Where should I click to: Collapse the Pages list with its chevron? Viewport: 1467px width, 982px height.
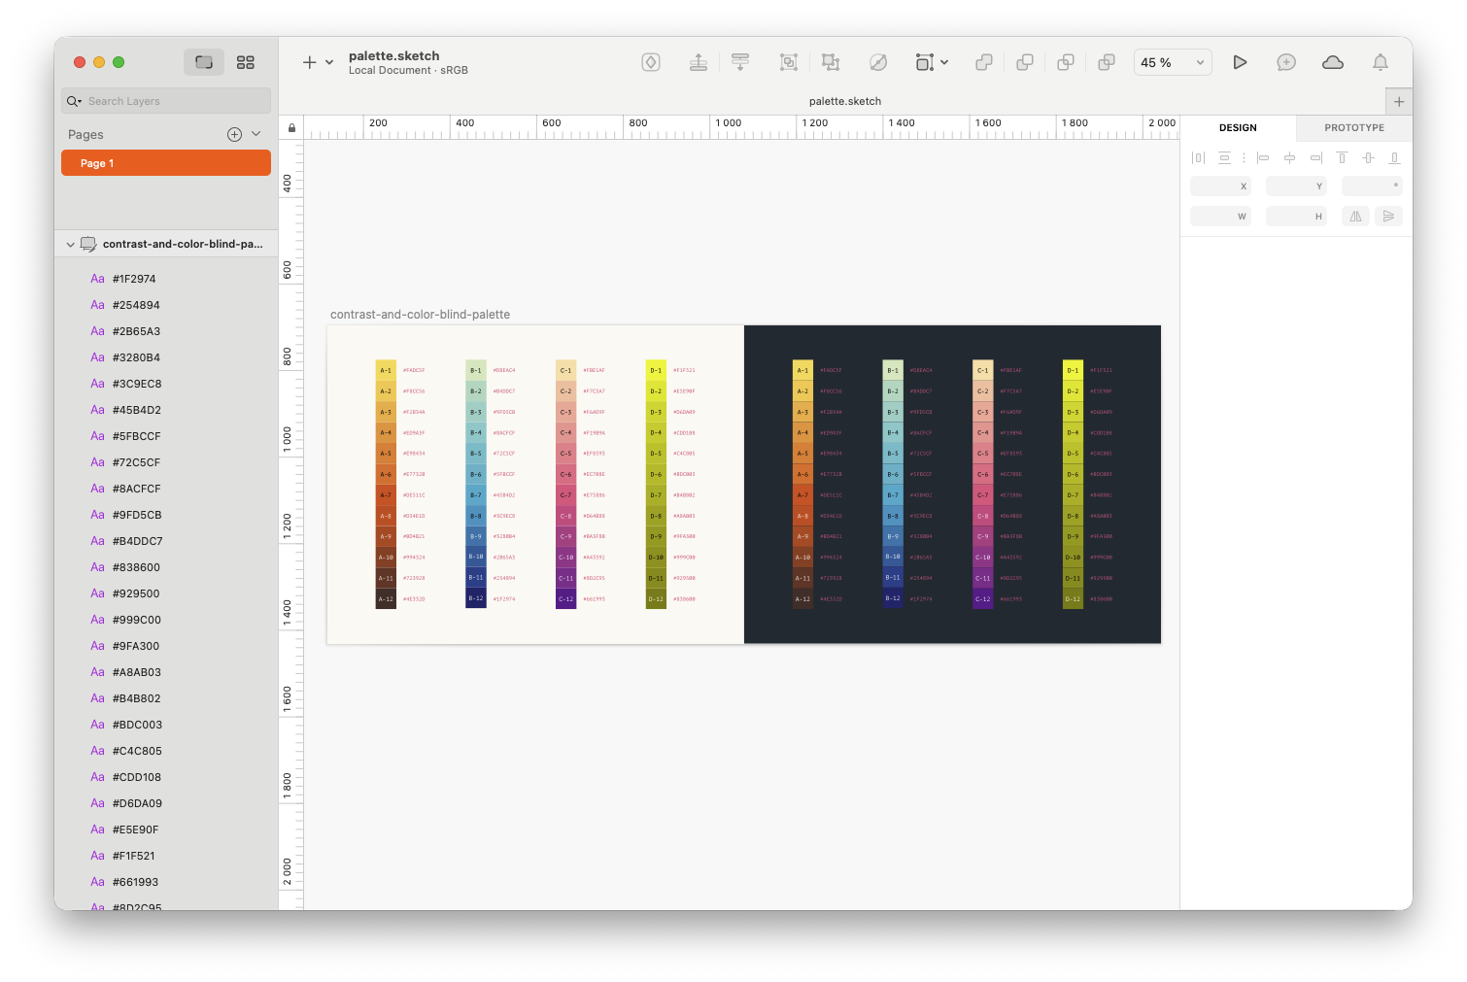click(256, 134)
